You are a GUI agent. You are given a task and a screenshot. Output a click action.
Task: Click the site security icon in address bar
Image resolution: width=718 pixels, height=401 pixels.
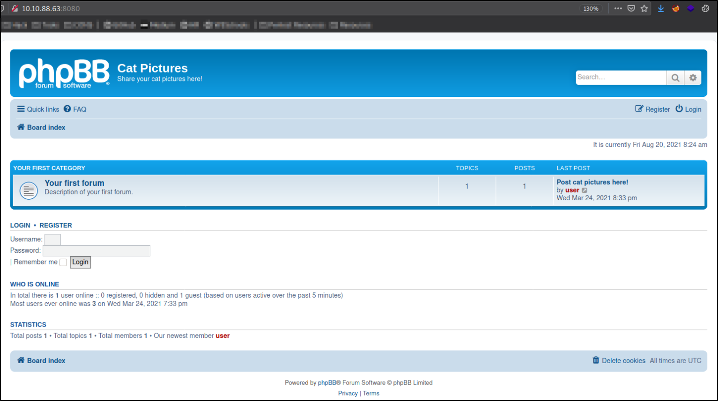(15, 8)
